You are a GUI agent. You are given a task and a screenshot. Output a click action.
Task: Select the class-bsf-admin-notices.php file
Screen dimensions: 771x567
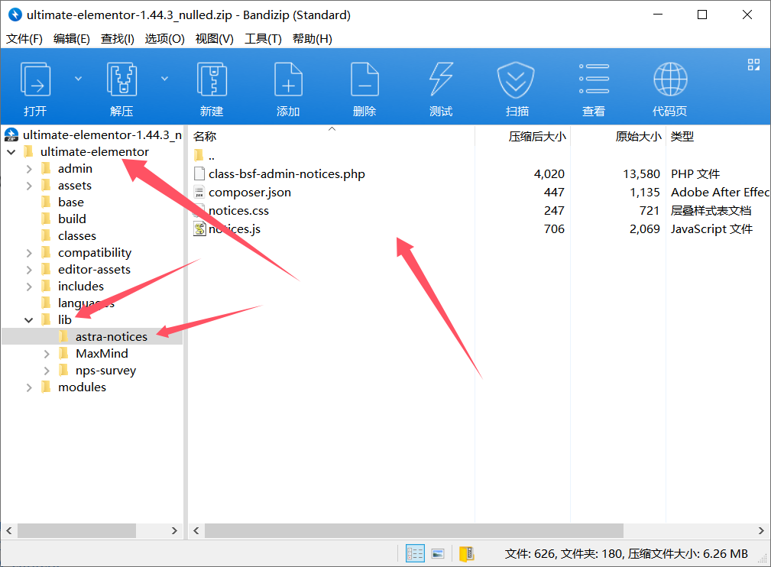[x=287, y=174]
